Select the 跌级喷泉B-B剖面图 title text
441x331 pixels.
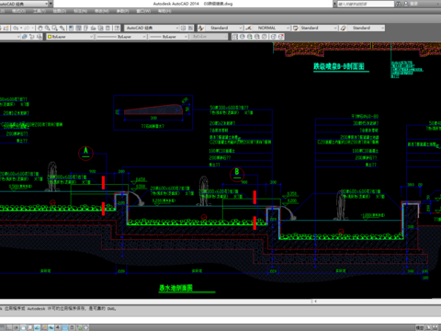coord(339,66)
